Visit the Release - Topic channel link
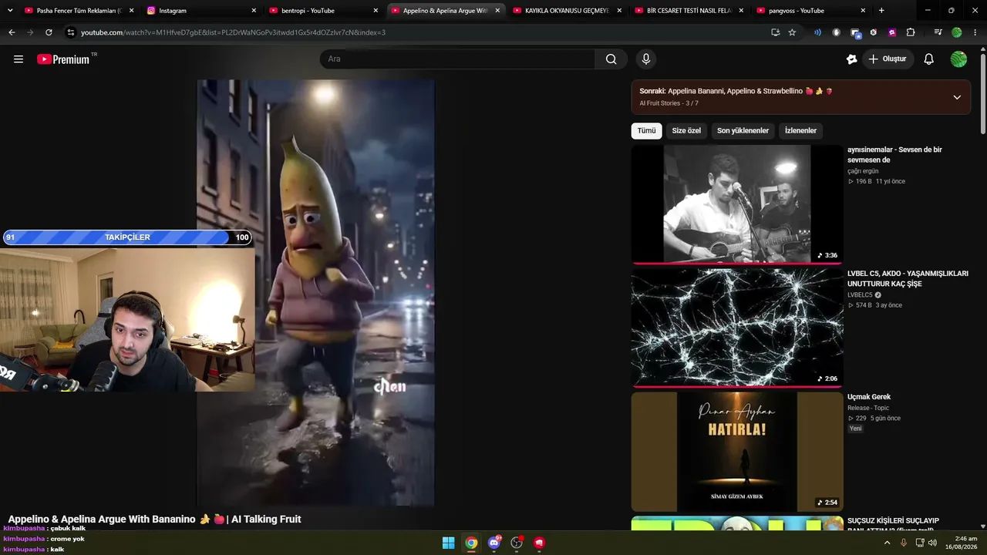 tap(868, 408)
